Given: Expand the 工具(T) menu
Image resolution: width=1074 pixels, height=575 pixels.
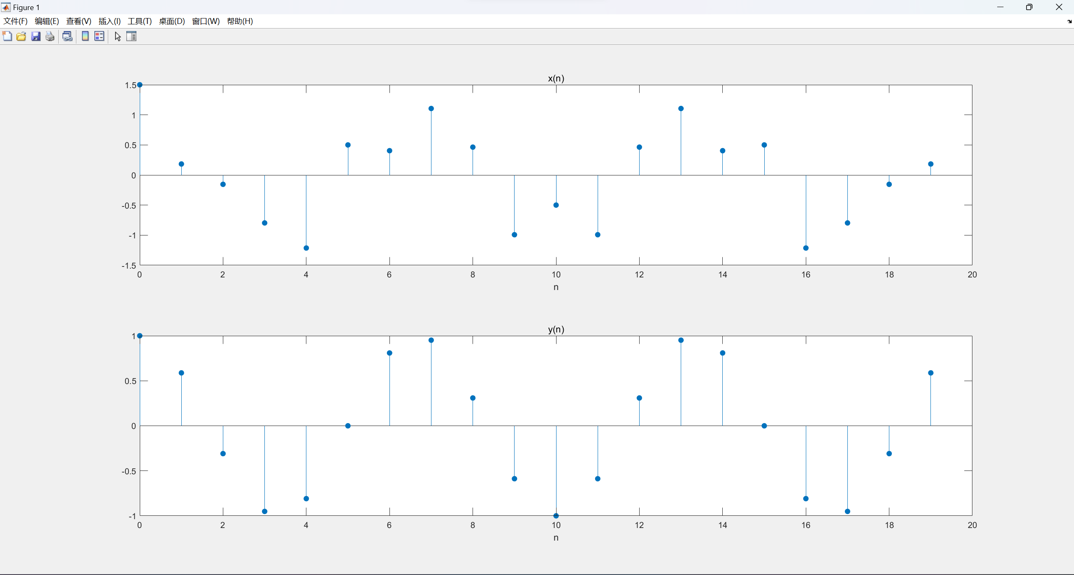Looking at the screenshot, I should 140,21.
